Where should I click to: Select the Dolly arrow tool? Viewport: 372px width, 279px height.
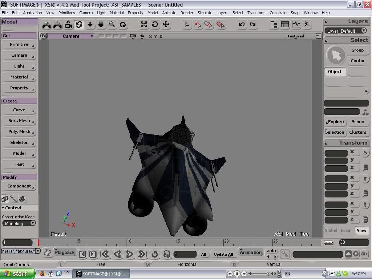(90, 24)
